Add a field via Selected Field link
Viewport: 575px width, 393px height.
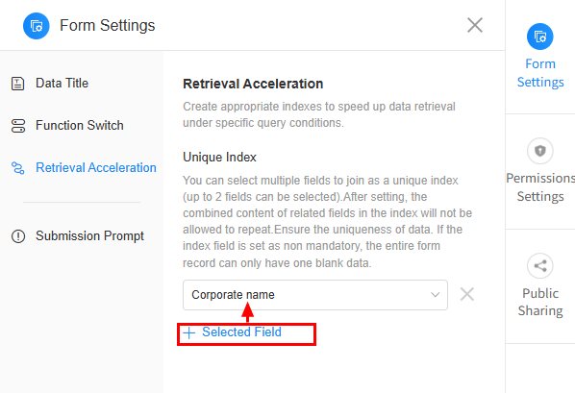(x=241, y=332)
